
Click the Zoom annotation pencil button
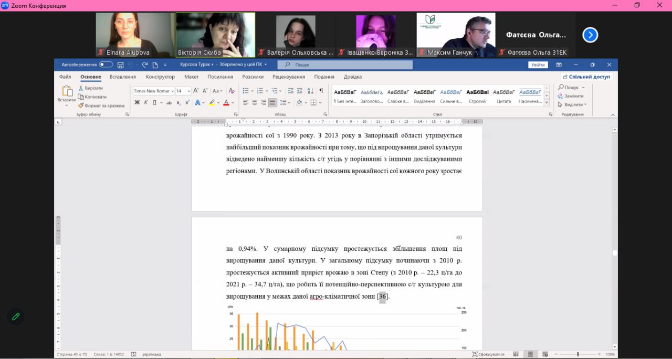pyautogui.click(x=16, y=316)
